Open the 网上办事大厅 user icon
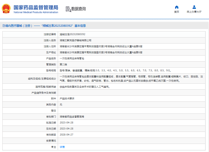209x152 pixels. pos(194,7)
